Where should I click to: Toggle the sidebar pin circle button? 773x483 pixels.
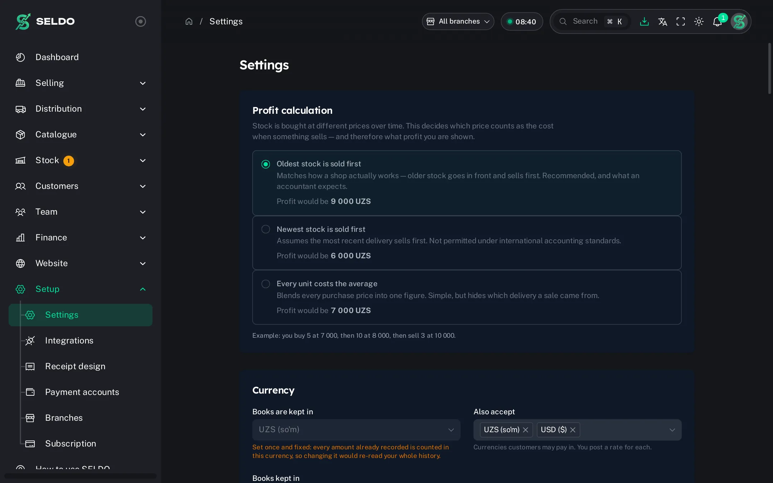(141, 21)
